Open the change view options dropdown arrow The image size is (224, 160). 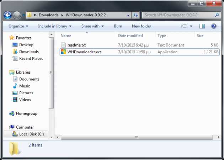tap(191, 26)
